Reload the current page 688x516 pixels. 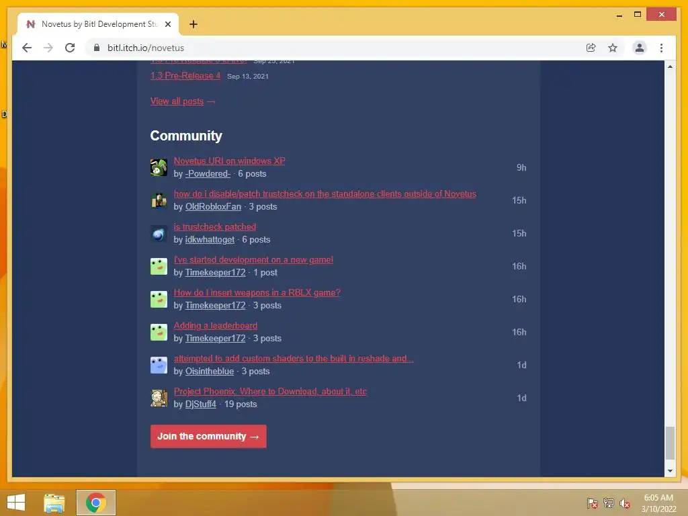coord(70,48)
